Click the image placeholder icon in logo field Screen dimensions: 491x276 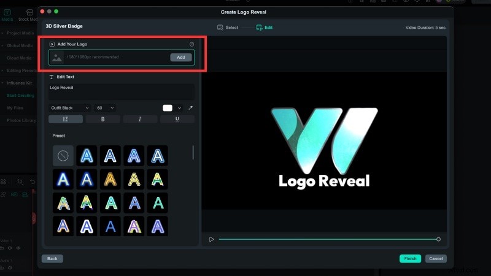(57, 58)
